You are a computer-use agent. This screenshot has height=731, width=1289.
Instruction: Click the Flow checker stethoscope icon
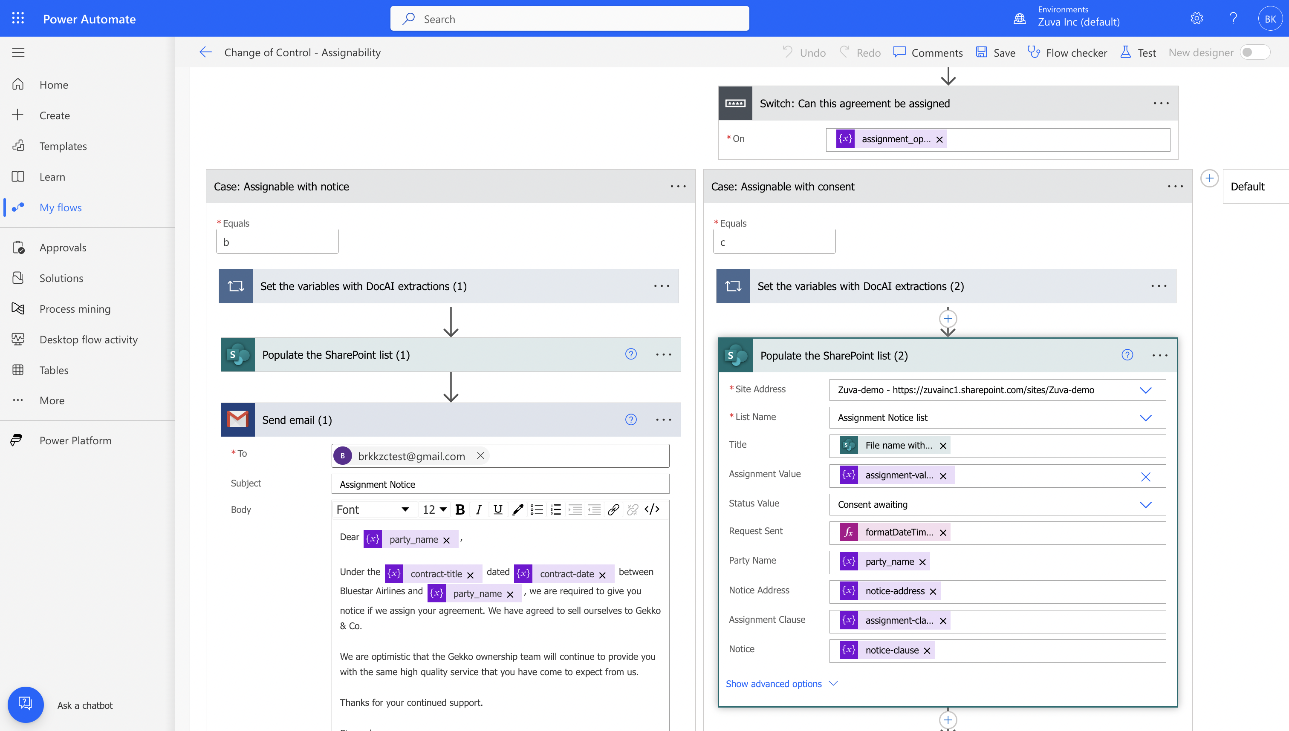pos(1034,52)
